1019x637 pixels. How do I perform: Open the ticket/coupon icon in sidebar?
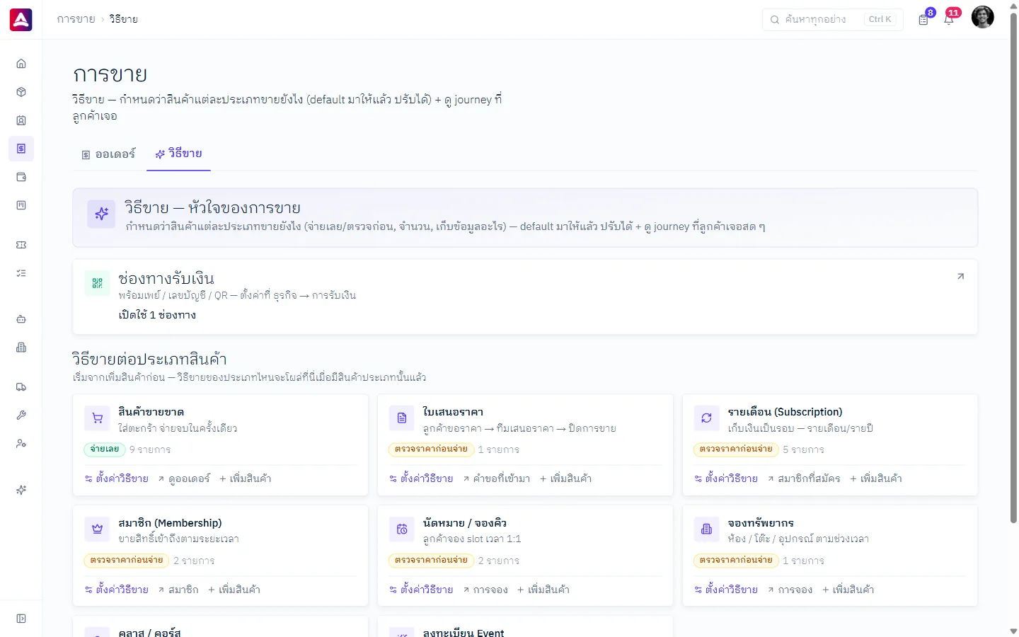click(21, 245)
